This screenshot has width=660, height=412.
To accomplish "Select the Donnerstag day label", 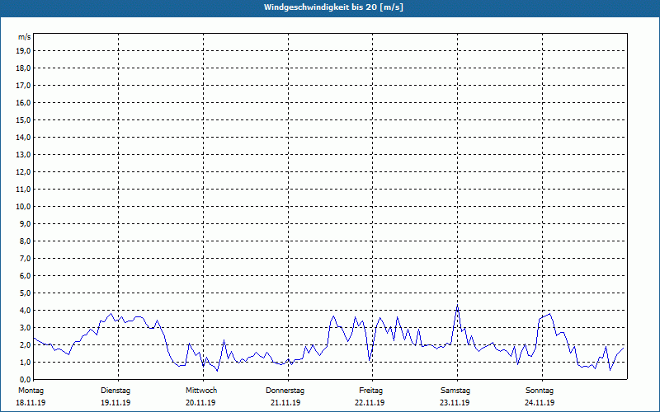I will point(285,390).
